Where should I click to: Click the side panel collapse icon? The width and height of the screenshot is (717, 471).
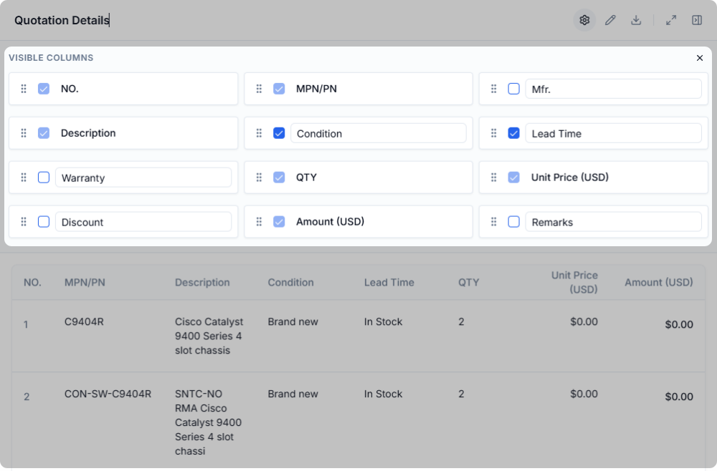click(697, 20)
